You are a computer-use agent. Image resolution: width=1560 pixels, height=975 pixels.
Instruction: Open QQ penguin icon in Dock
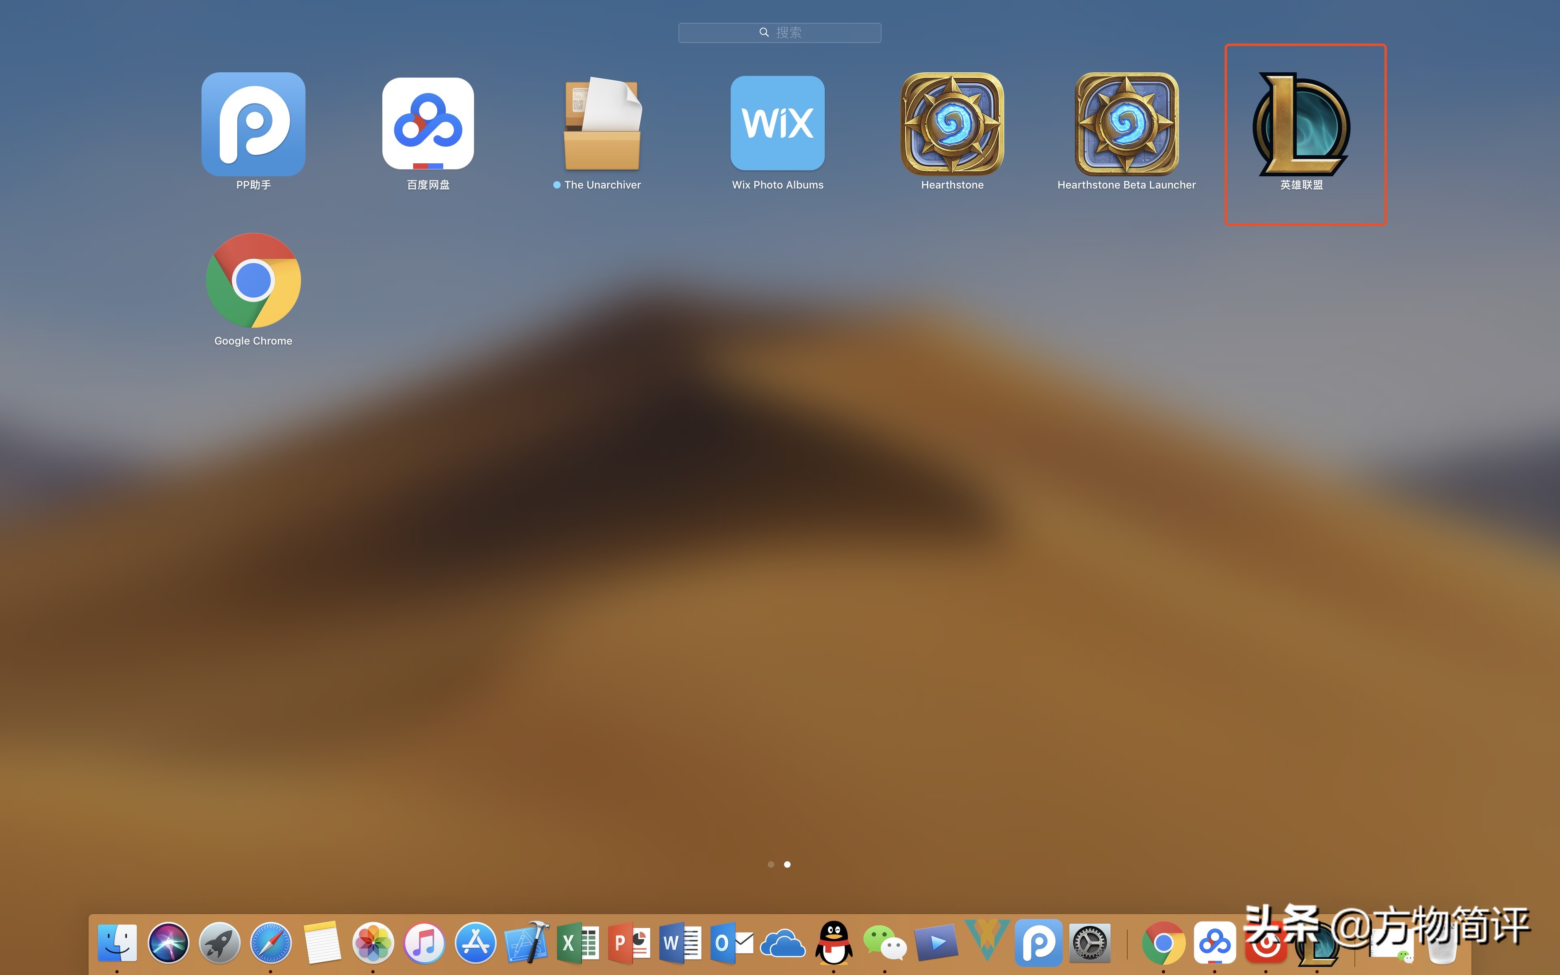[834, 943]
